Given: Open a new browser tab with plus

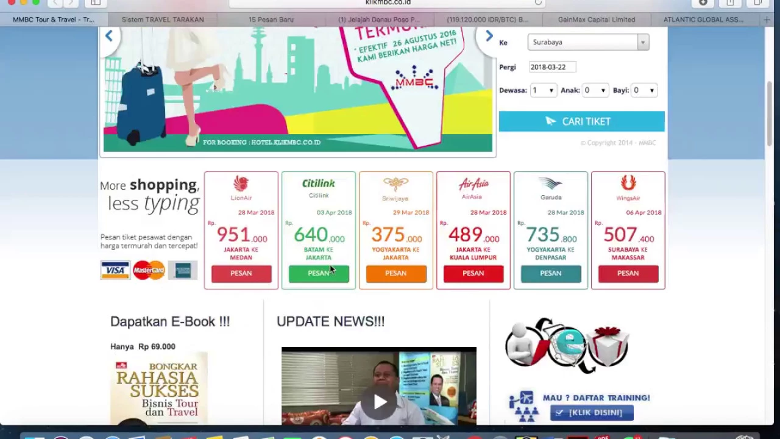Looking at the screenshot, I should [767, 20].
